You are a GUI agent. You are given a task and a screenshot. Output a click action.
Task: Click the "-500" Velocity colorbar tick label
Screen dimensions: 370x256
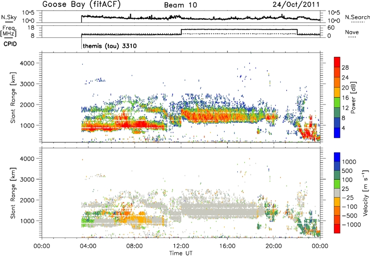[x=350, y=215]
